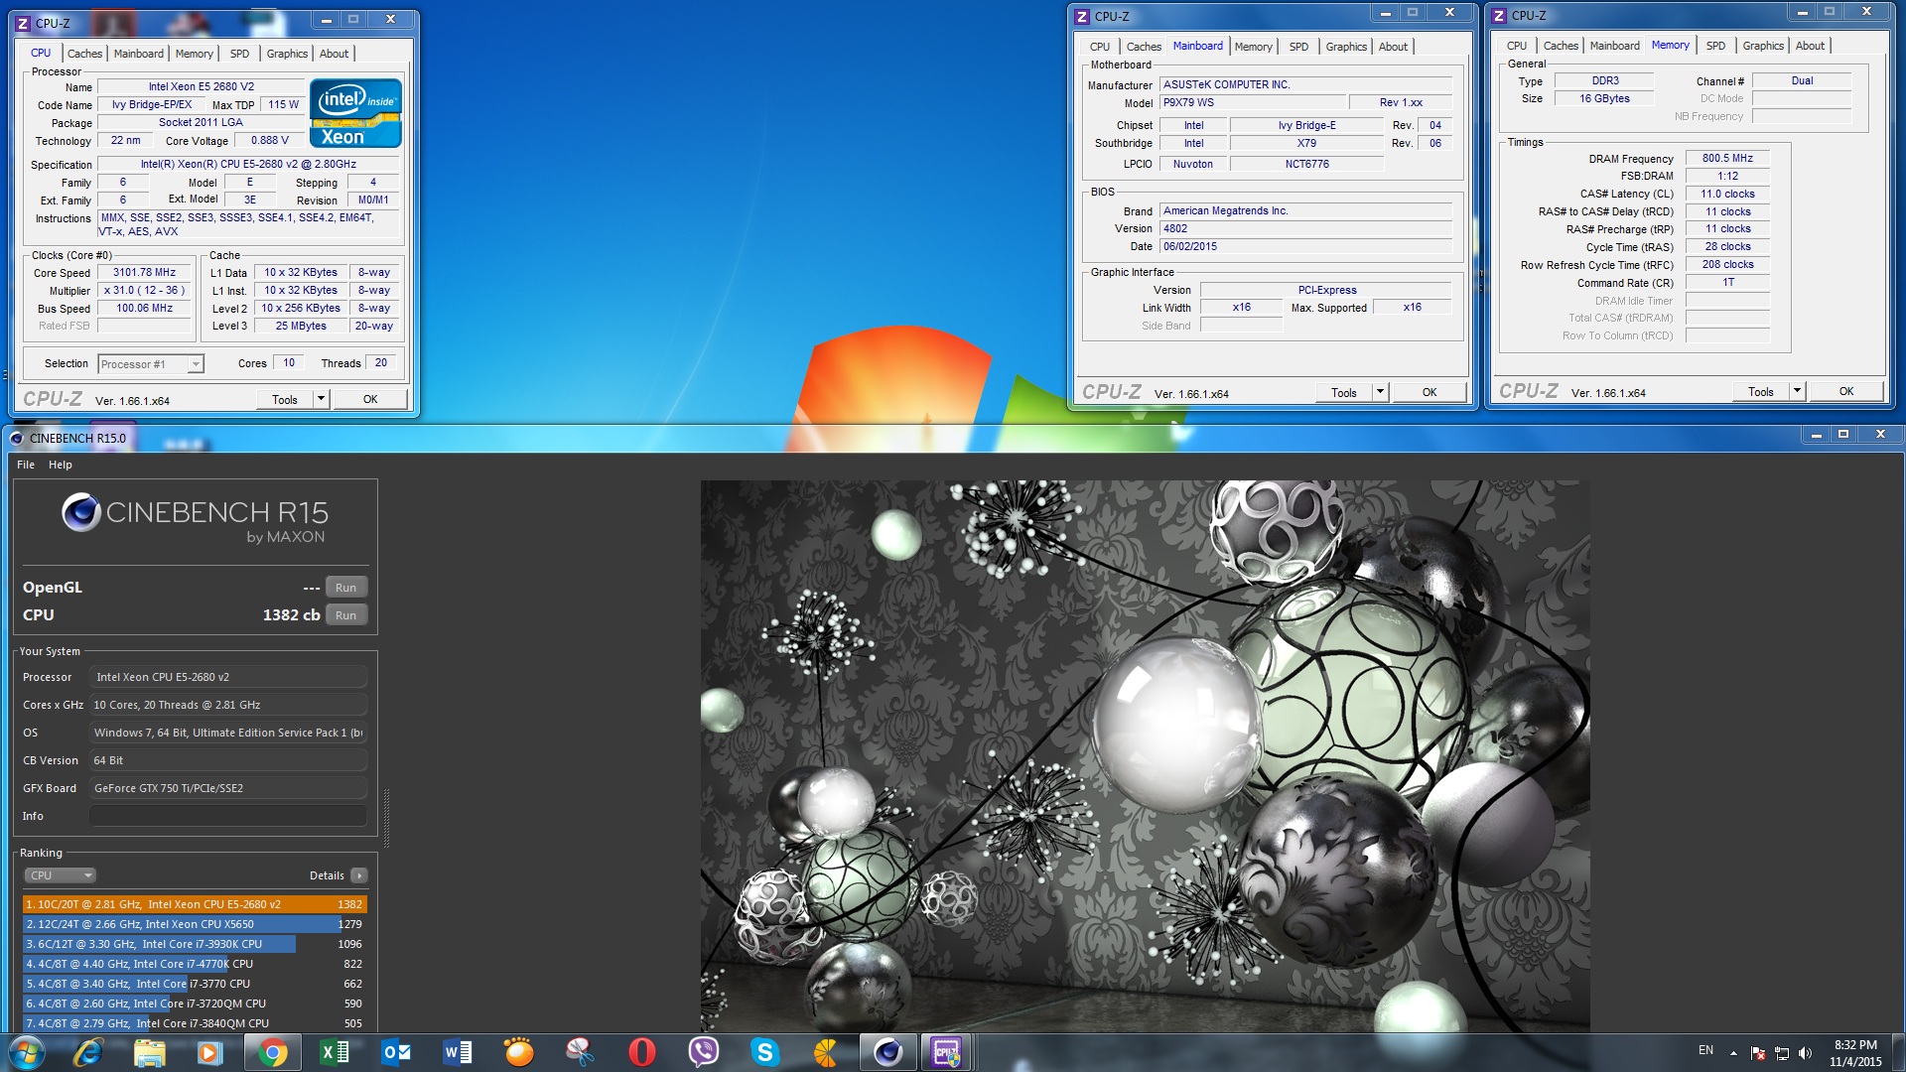Switch to Caches tab in left CPU-Z
The height and width of the screenshot is (1072, 1906).
click(x=84, y=54)
